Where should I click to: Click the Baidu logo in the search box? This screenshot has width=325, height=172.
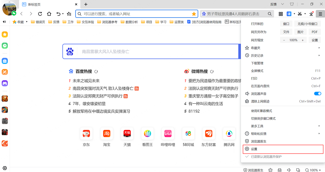click(x=70, y=51)
